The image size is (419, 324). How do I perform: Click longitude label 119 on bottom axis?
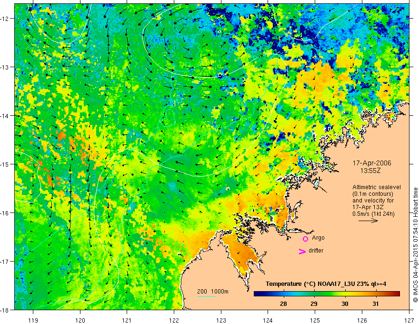click(33, 321)
